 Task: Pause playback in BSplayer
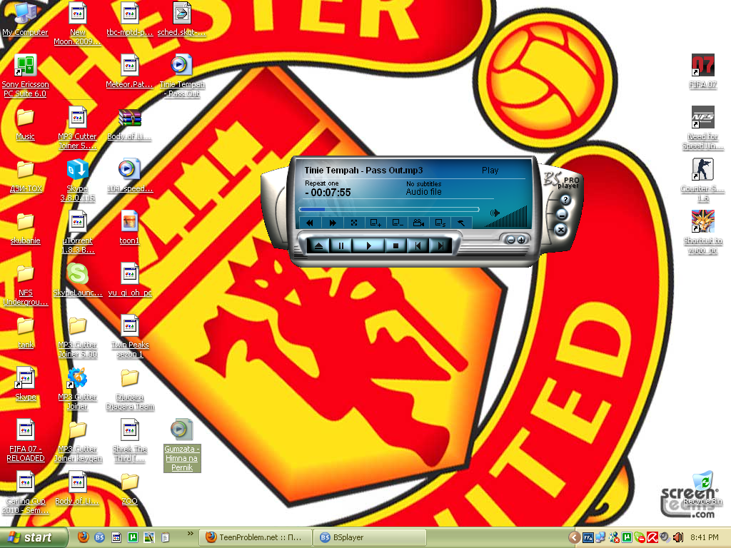click(x=341, y=245)
